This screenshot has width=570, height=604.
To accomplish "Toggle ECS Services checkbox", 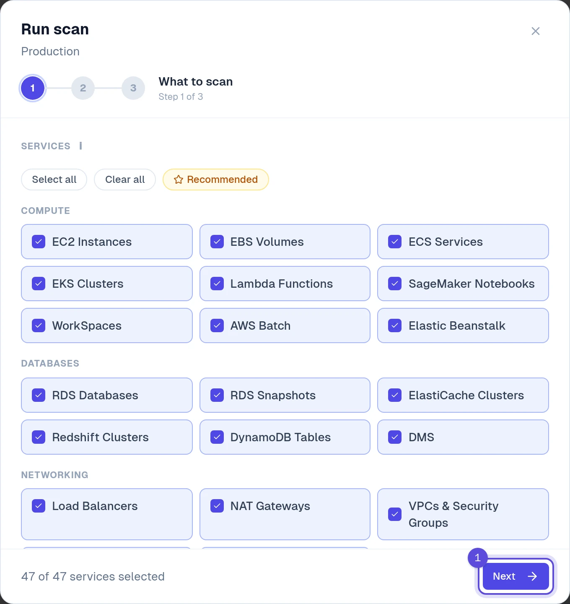I will (x=395, y=242).
